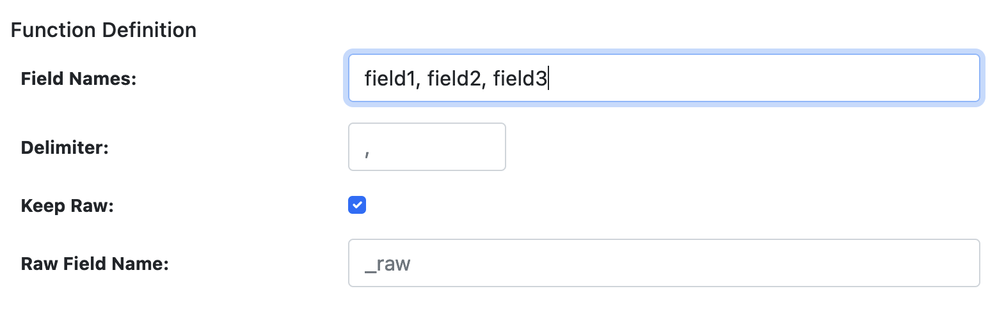Click the "Keep Raw:" label text
This screenshot has width=997, height=314.
pyautogui.click(x=67, y=206)
